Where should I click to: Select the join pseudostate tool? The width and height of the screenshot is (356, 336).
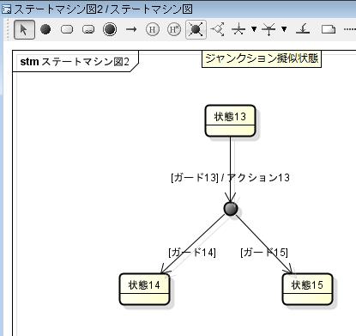click(x=269, y=29)
